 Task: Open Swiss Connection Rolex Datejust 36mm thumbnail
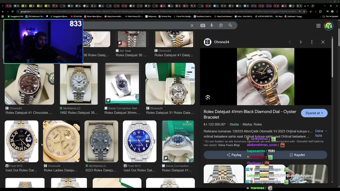pos(122,84)
